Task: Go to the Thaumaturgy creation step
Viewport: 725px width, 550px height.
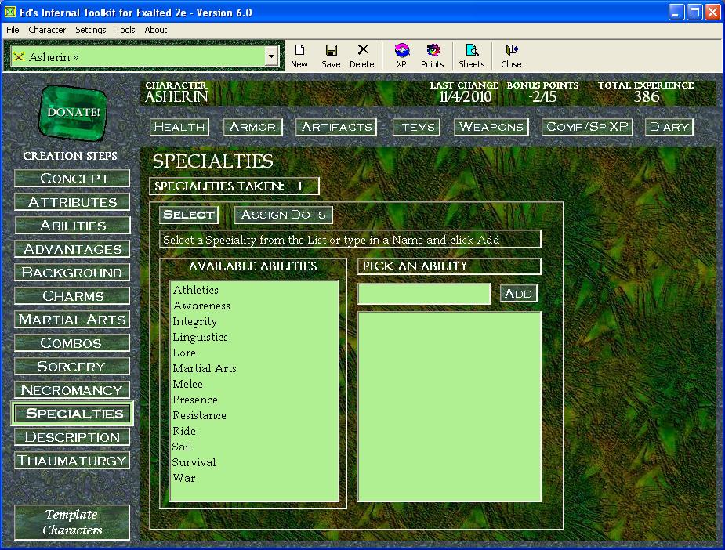Action: click(x=72, y=461)
